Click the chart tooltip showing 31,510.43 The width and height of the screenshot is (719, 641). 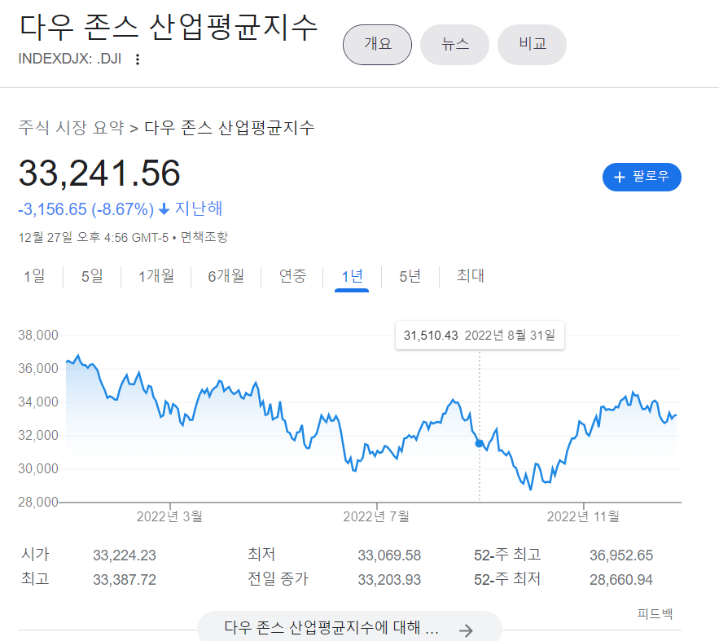[480, 336]
